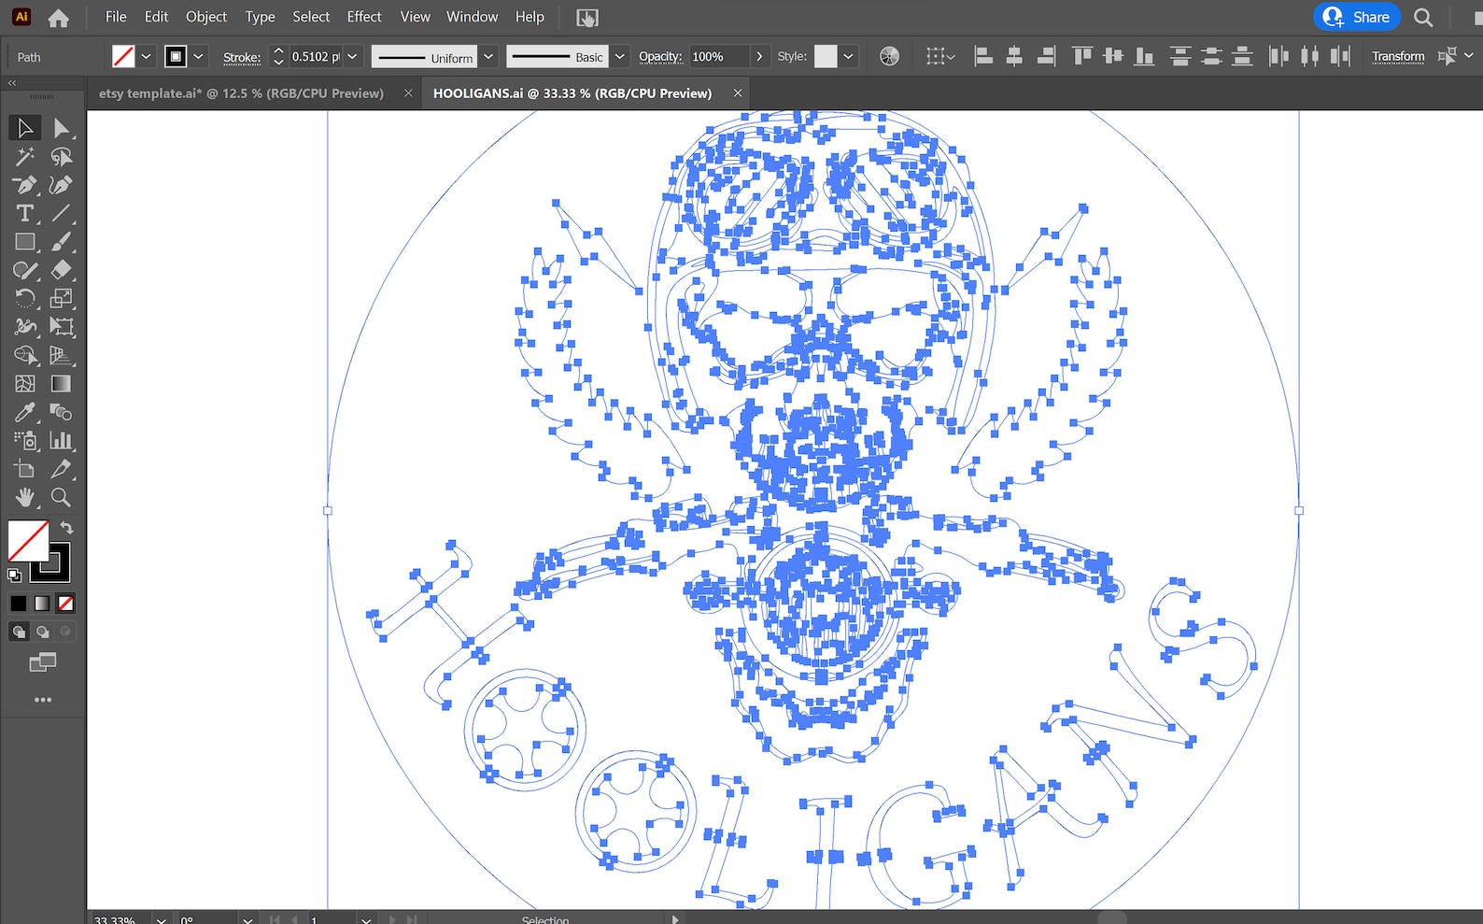Pick the Eraser tool

click(61, 270)
